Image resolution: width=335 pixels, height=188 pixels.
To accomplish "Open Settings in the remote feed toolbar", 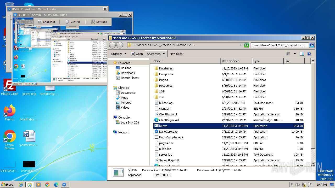I will click(x=99, y=22).
